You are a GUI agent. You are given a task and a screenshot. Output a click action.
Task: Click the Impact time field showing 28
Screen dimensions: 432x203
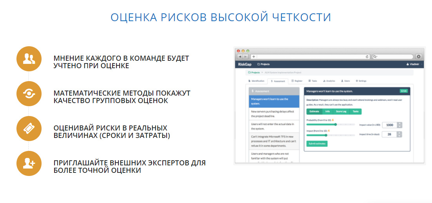click(x=390, y=134)
